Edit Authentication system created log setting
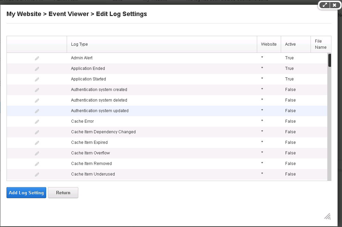This screenshot has height=227, width=342. pyautogui.click(x=37, y=90)
